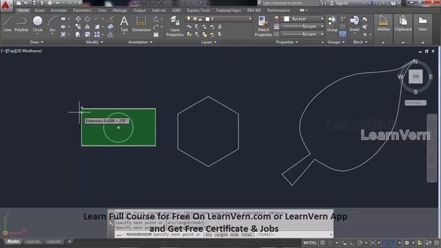Select the Polyline tool

(x=21, y=24)
